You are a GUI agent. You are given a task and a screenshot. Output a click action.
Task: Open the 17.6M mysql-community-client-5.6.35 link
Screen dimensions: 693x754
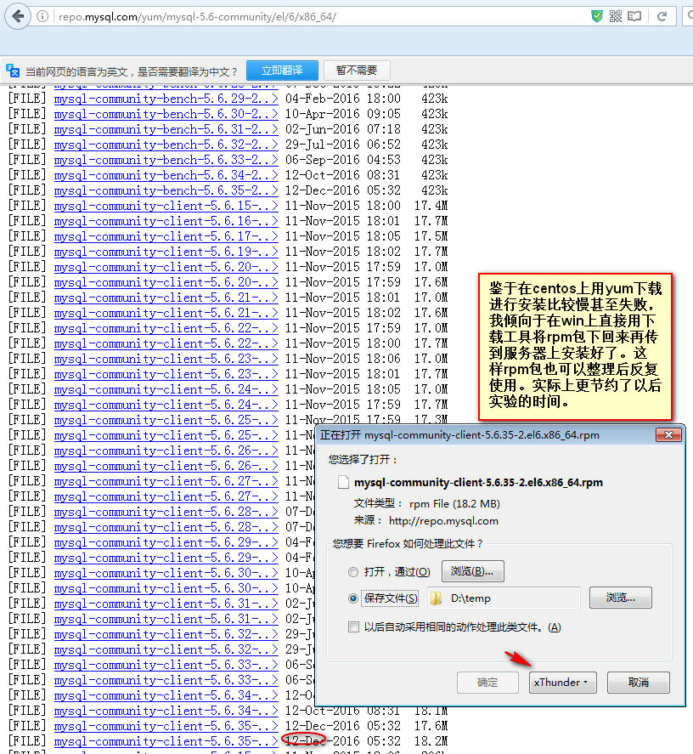[x=166, y=726]
